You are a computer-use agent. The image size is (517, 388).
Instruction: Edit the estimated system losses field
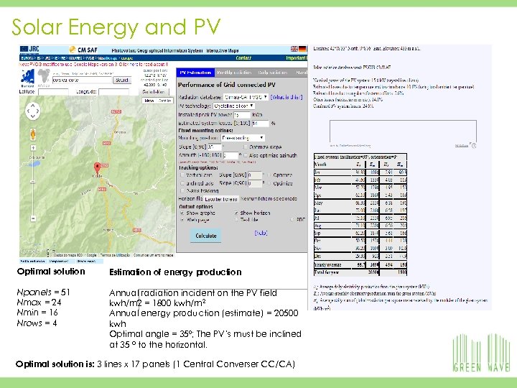260,124
